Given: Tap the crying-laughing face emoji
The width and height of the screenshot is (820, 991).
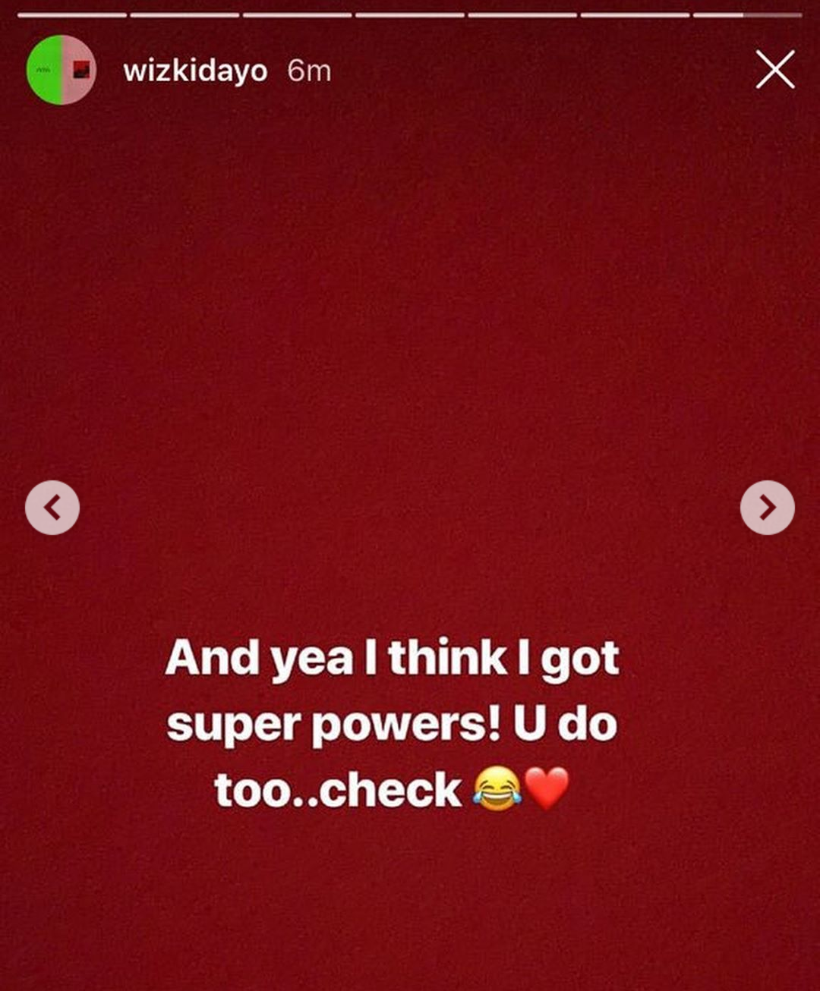Looking at the screenshot, I should click(497, 788).
